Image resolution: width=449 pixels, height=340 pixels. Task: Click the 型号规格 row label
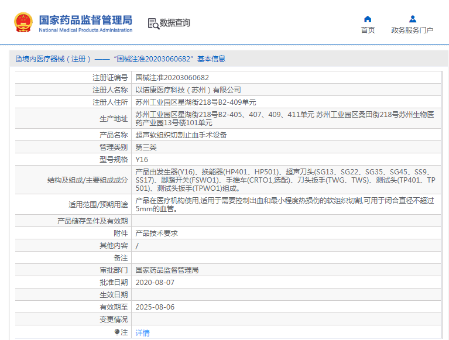(x=114, y=159)
